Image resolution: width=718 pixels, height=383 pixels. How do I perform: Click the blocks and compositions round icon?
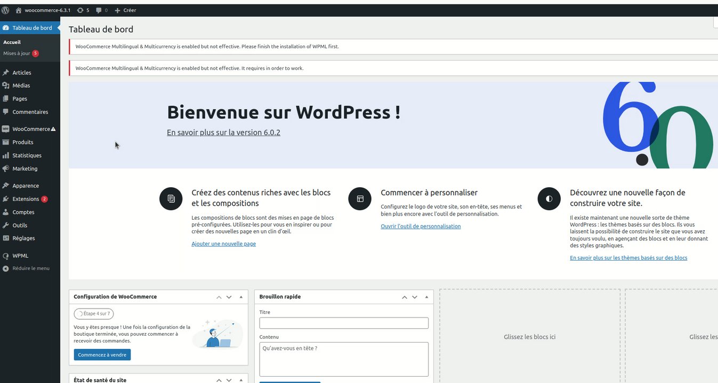171,199
